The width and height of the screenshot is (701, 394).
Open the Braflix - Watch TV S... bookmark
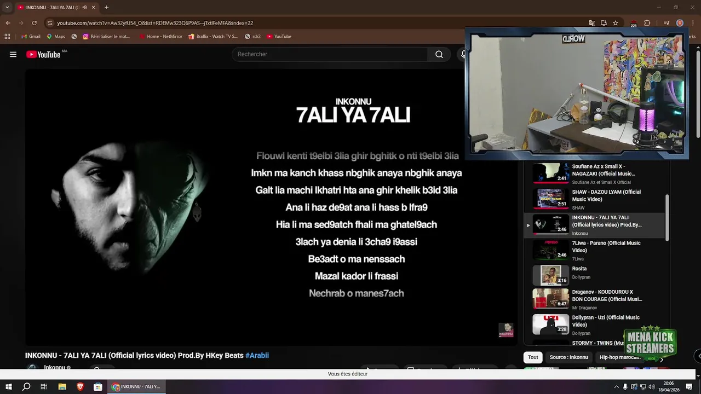pyautogui.click(x=213, y=36)
